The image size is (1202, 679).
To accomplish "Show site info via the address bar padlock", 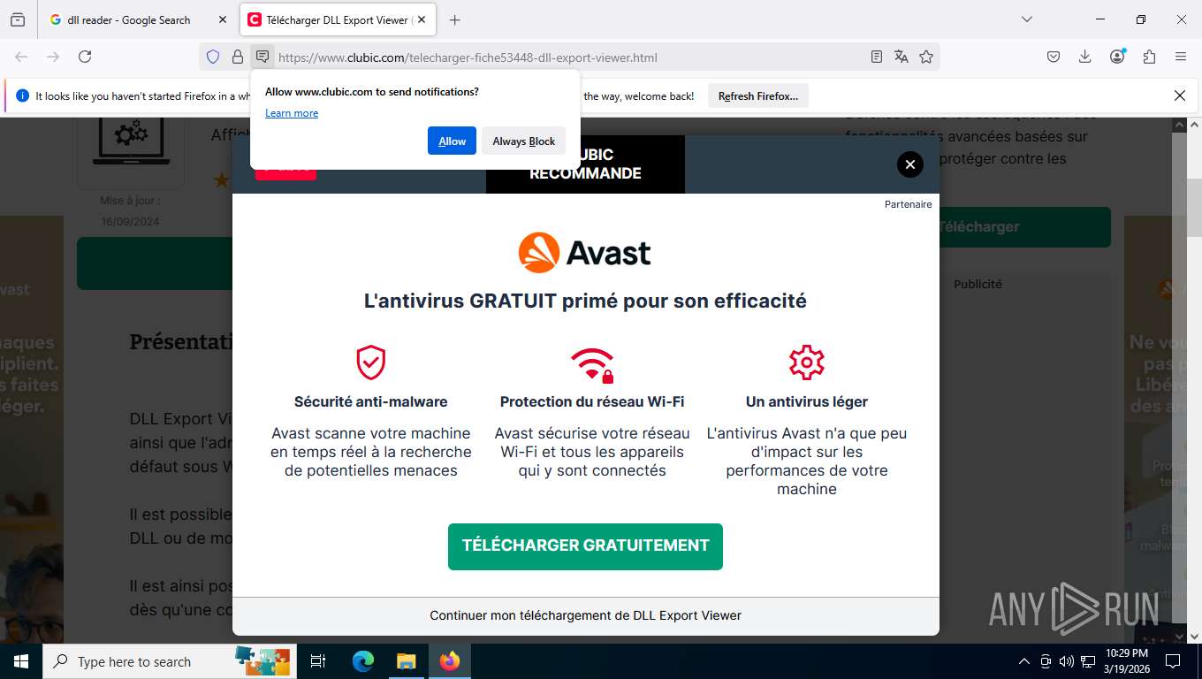I will point(237,57).
